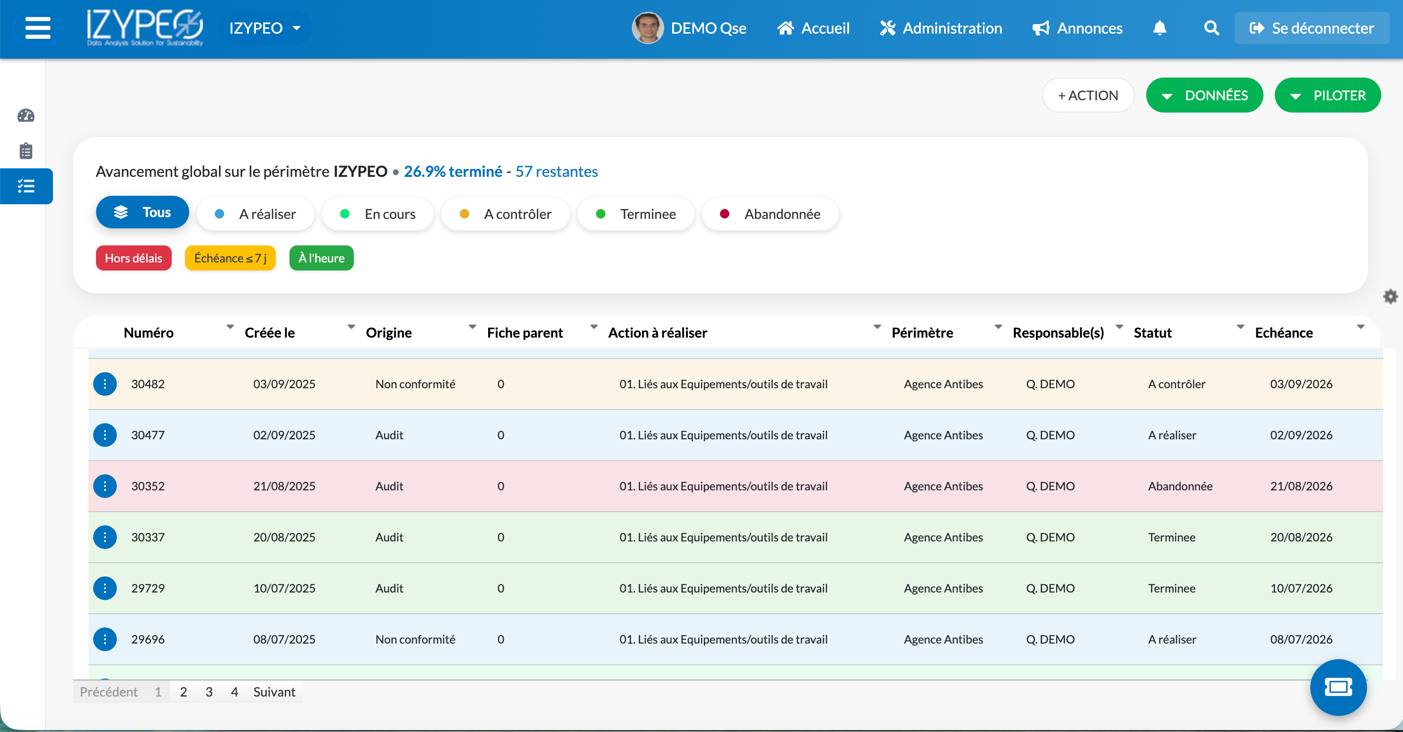Click the red Hors délais badge

pyautogui.click(x=133, y=258)
